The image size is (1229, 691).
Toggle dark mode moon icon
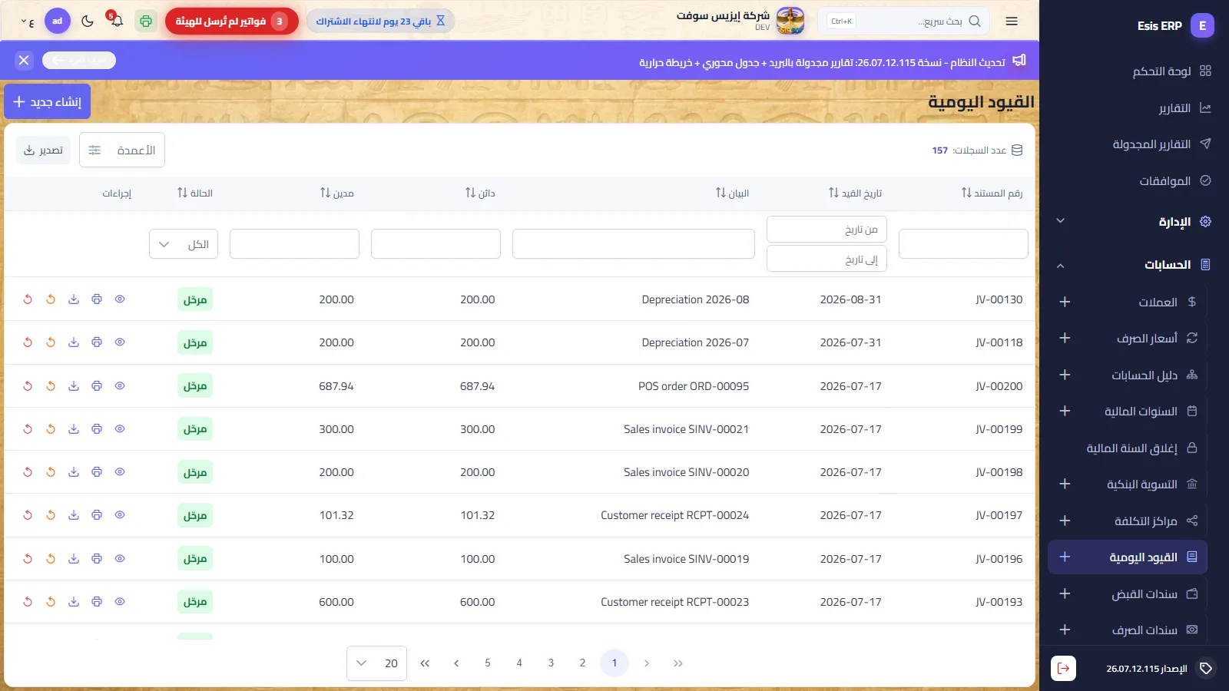click(88, 21)
